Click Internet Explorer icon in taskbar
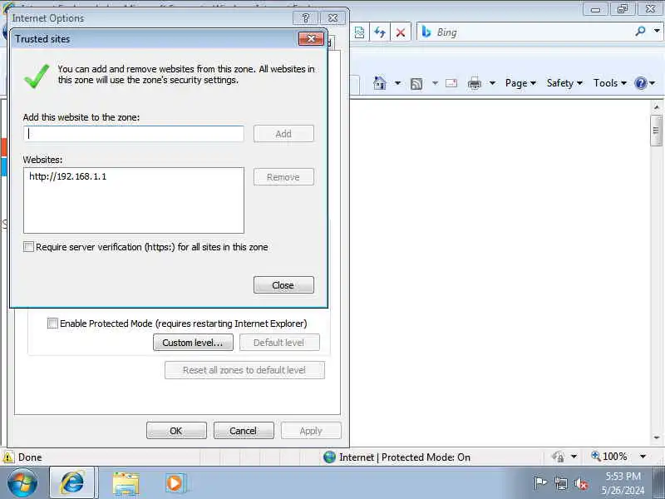 coord(73,483)
